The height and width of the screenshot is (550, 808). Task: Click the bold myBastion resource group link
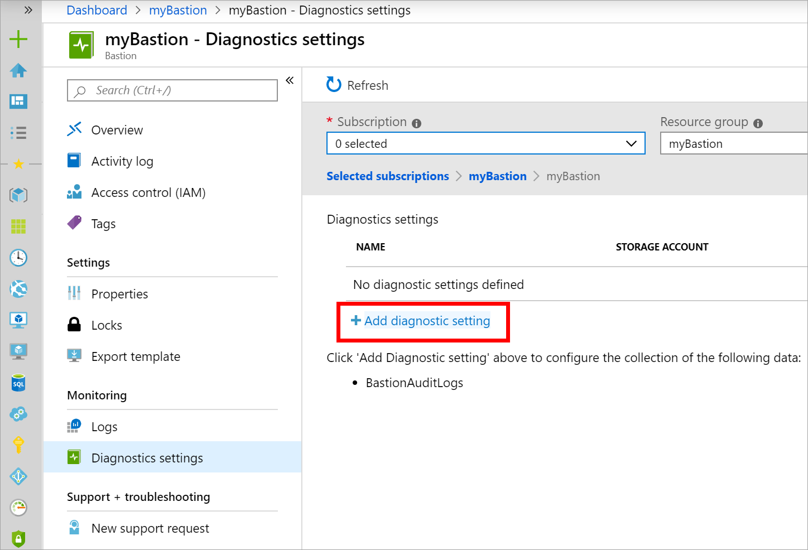point(498,176)
